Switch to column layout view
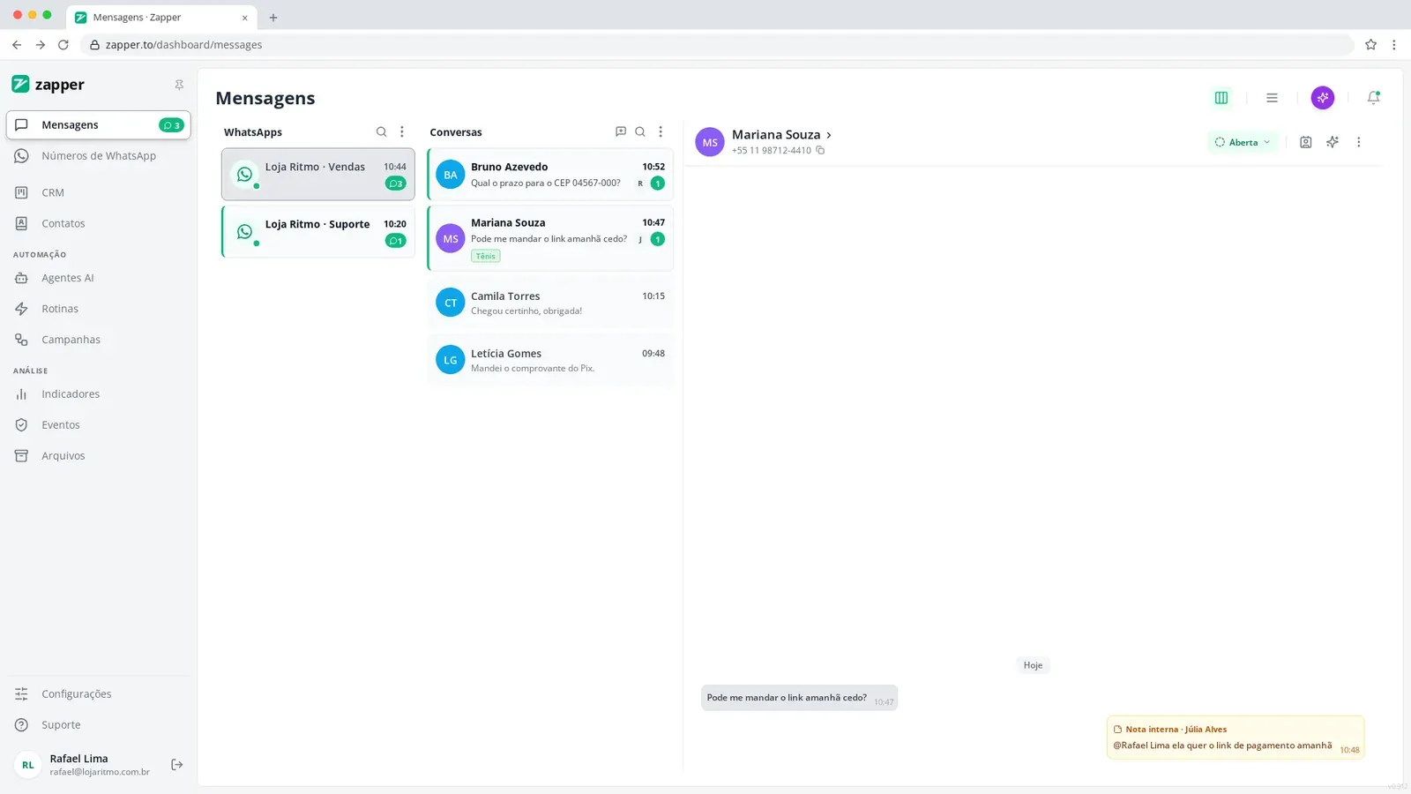 (1221, 98)
